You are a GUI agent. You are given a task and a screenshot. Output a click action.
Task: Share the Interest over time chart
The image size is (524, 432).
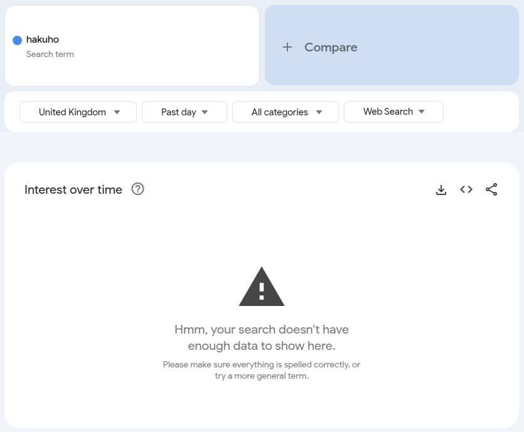491,189
